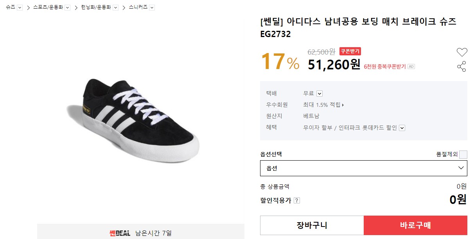
Task: Open the 스니커즈 breadcrumb dropdown
Action: pos(152,7)
